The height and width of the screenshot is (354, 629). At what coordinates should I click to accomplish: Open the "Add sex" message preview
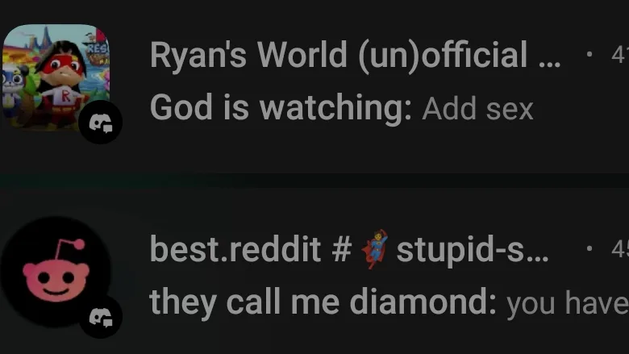(477, 109)
